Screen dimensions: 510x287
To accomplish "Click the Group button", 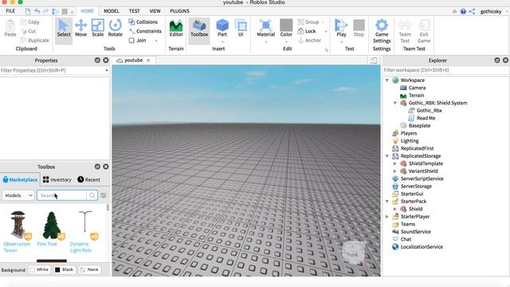I will [308, 22].
